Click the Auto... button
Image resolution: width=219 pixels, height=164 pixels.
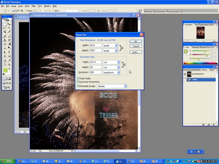[x=136, y=52]
